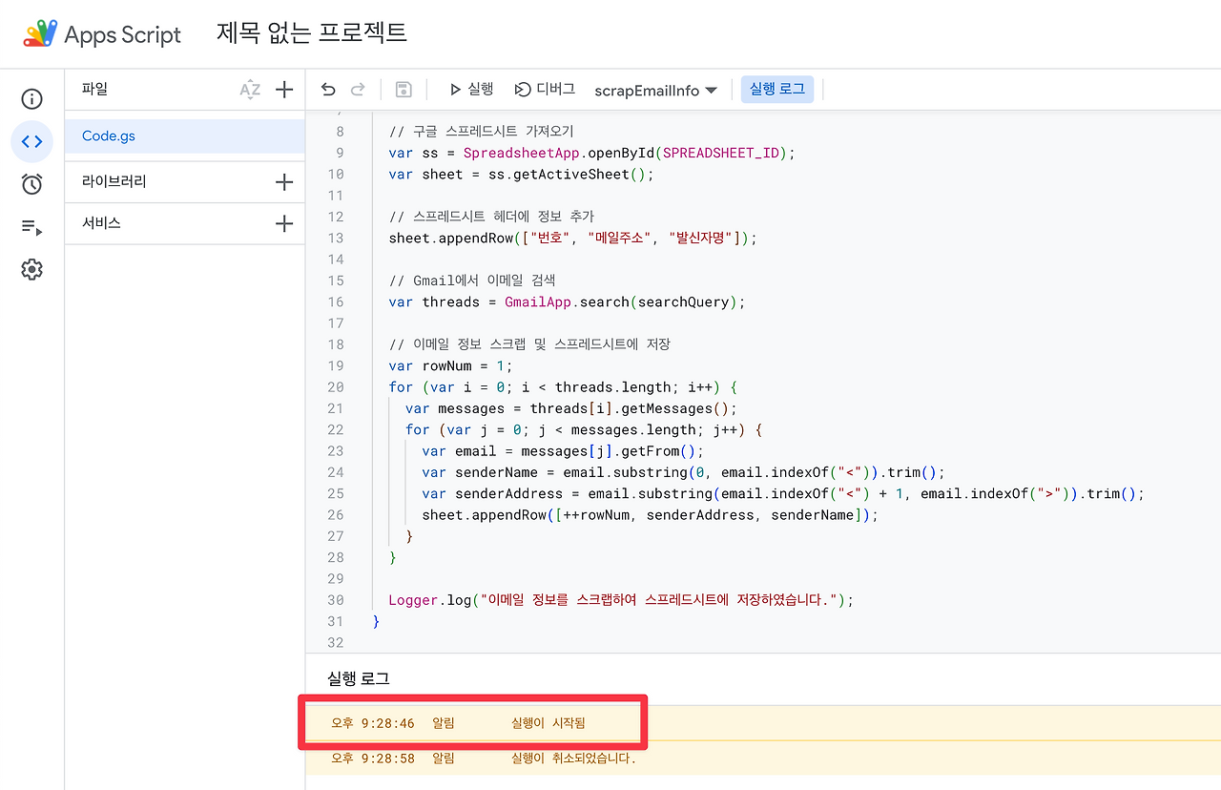Undo the last code edit

point(328,89)
